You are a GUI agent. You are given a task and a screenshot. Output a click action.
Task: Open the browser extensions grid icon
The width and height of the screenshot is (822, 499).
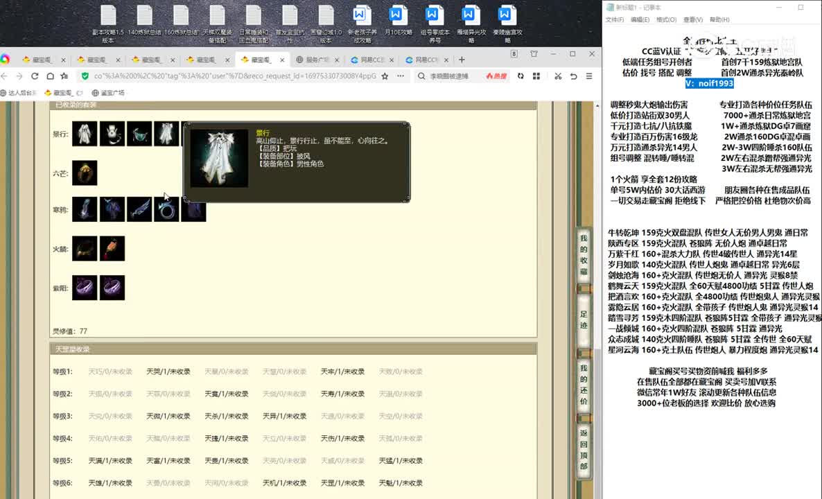coord(536,76)
